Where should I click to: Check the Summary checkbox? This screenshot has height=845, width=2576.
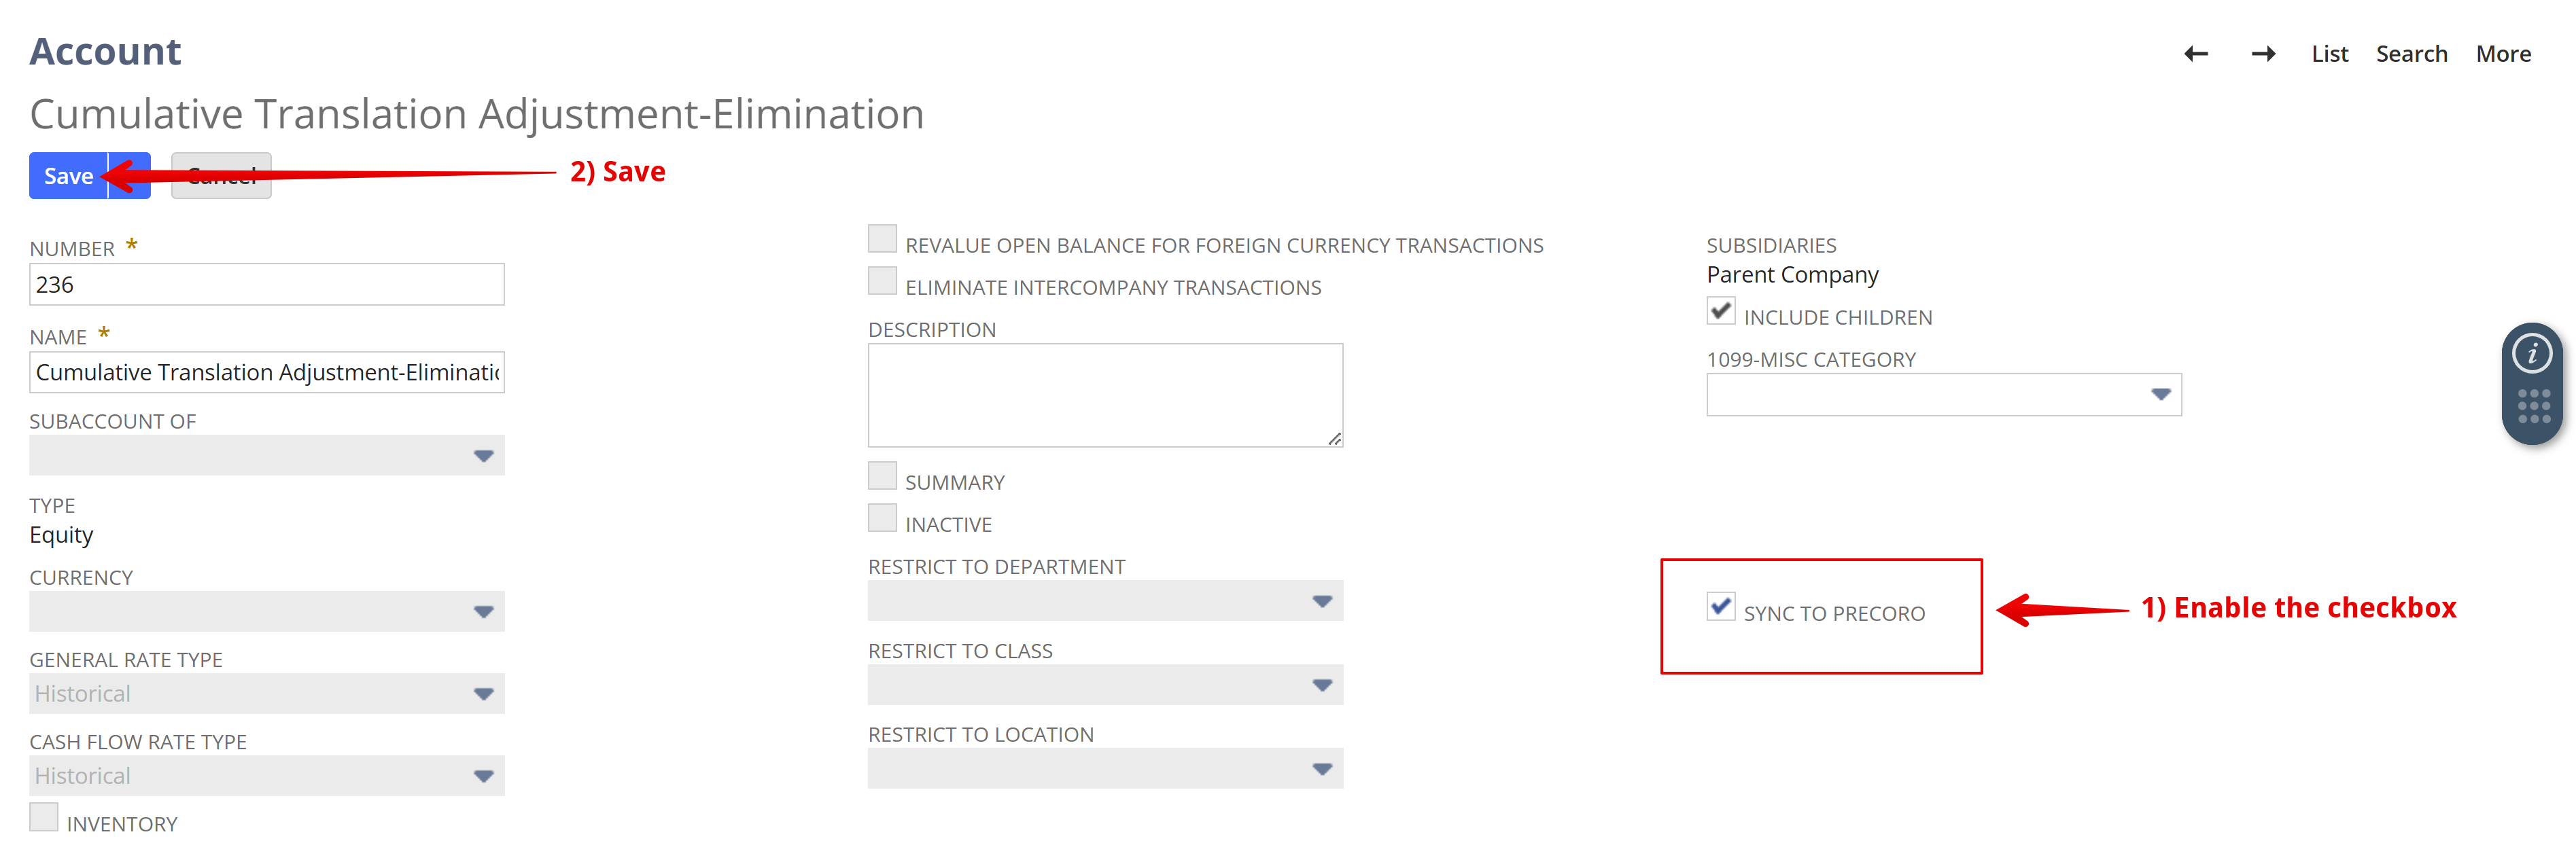[x=882, y=475]
